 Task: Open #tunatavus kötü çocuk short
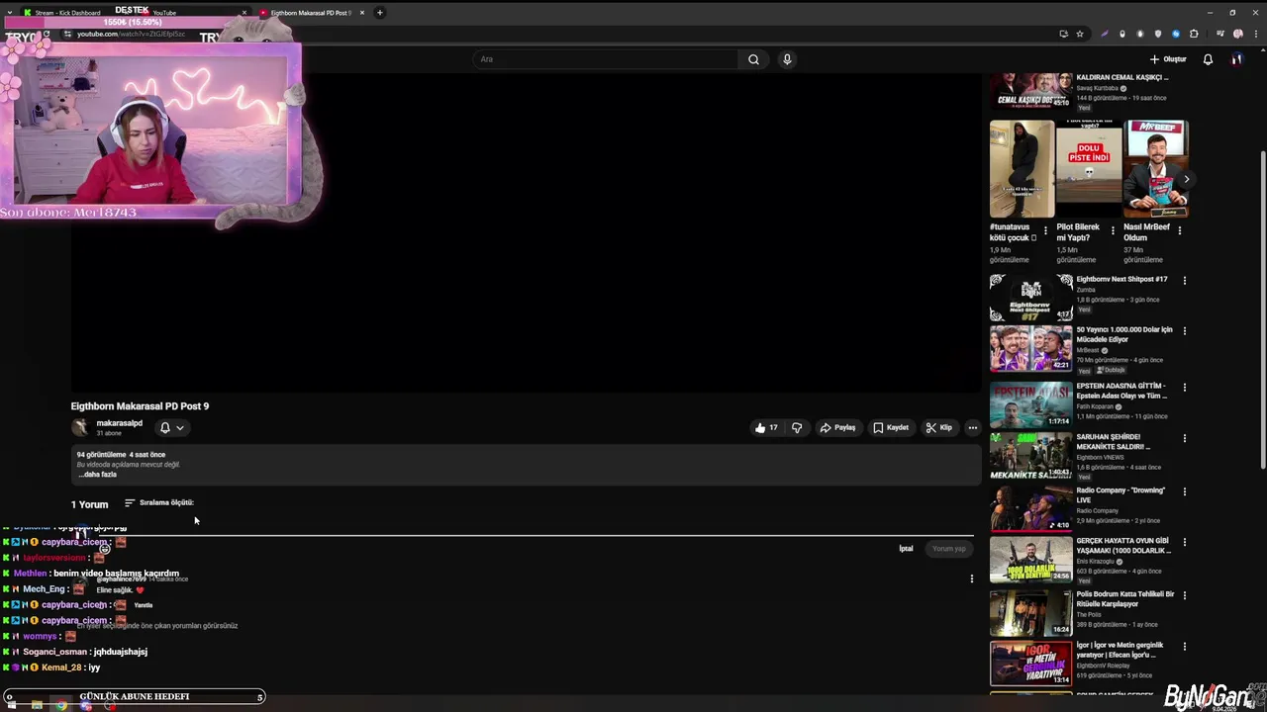coord(1022,169)
